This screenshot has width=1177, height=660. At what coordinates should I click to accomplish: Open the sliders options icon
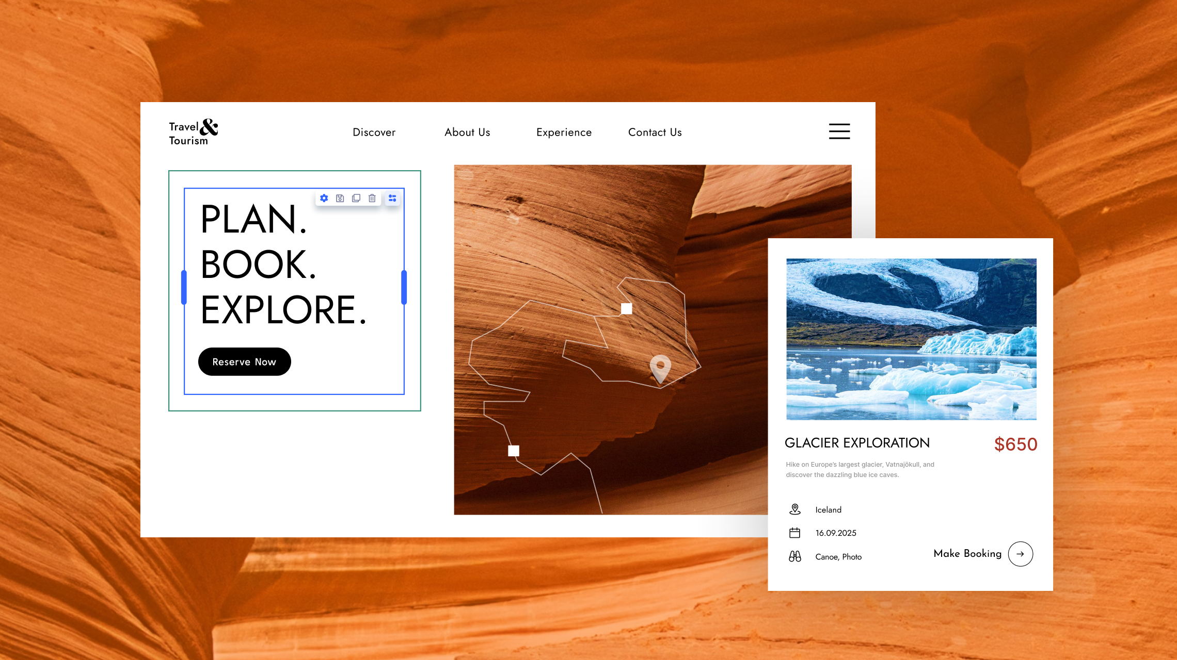pos(392,198)
